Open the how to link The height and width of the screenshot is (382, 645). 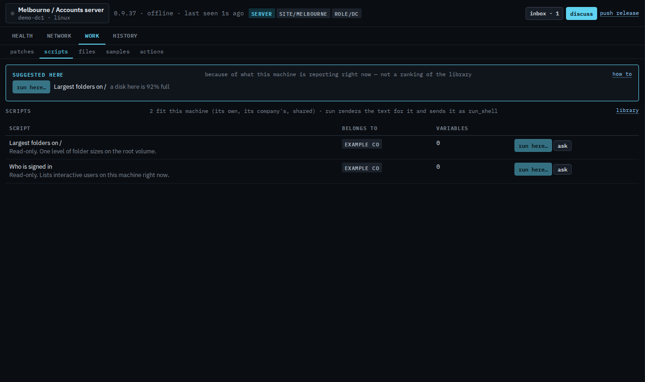tap(622, 74)
